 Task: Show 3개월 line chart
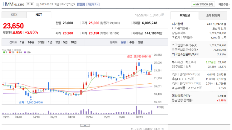click(x=41, y=42)
